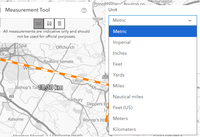Choose Miles unit option

[153, 86]
